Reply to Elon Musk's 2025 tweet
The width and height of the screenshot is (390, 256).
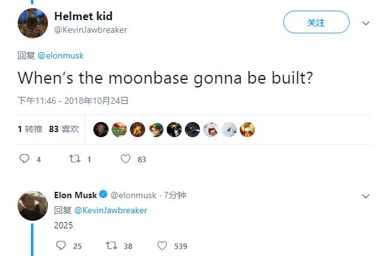coord(61,246)
